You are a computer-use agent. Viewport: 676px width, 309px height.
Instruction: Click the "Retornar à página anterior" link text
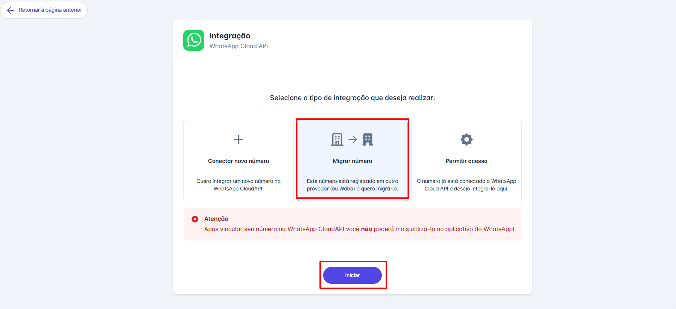point(50,10)
